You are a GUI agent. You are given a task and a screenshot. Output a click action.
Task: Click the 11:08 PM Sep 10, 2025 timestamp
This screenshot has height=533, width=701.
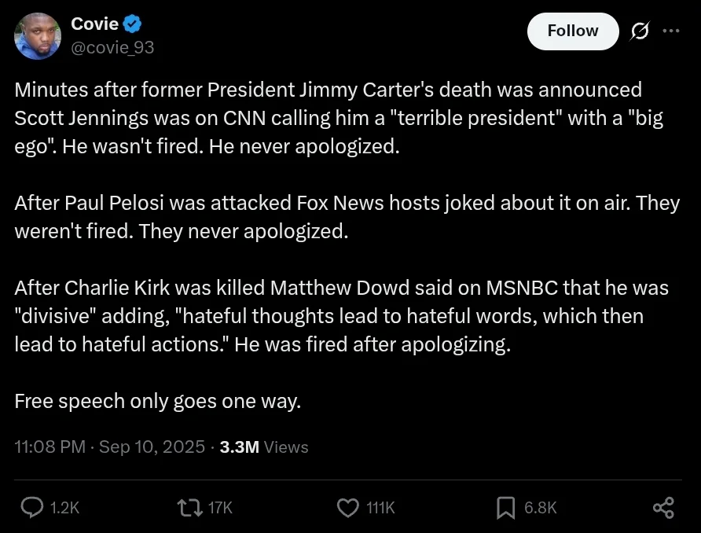click(110, 447)
